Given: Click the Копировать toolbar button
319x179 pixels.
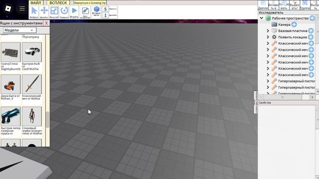Looking at the screenshot, I should (284, 5).
